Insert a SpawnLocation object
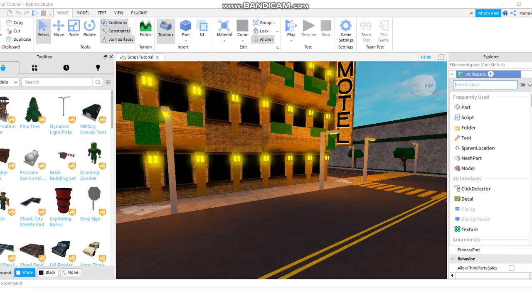 pos(474,148)
